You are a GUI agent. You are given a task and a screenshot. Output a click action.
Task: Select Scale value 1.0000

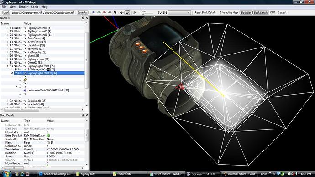tap(51, 156)
